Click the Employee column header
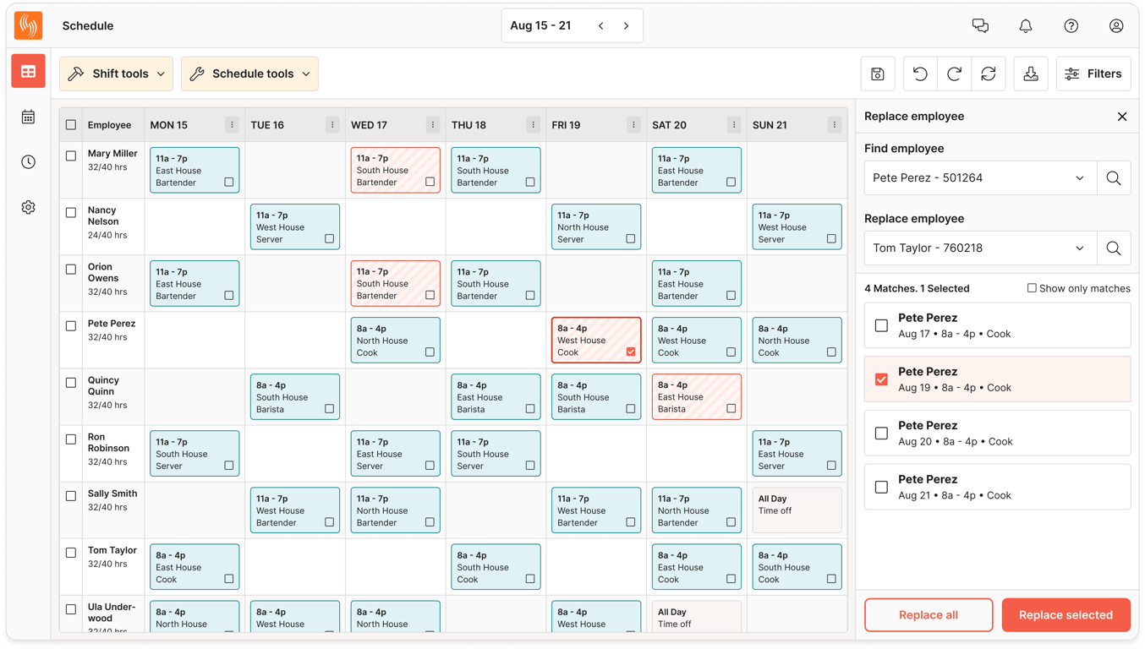Viewport: 1145px width, 649px height. pos(109,125)
